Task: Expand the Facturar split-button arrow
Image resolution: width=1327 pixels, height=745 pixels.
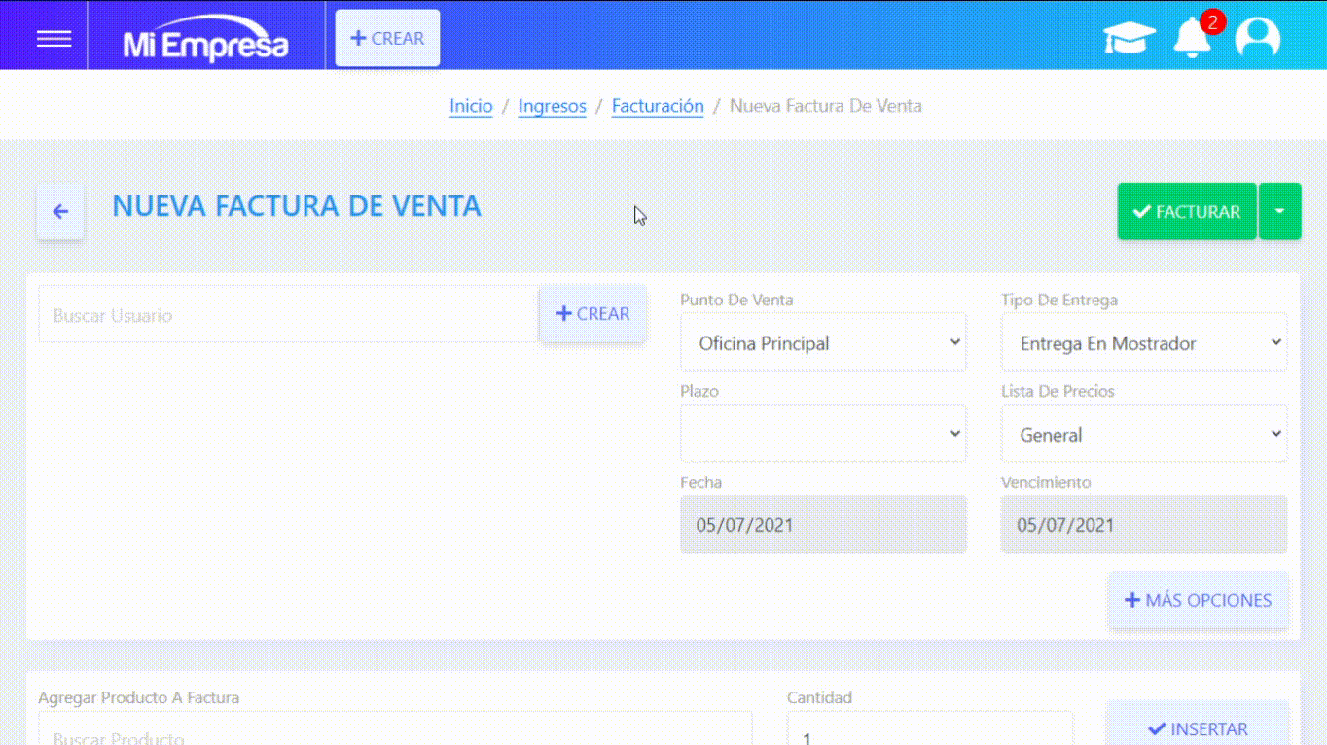Action: tap(1279, 211)
